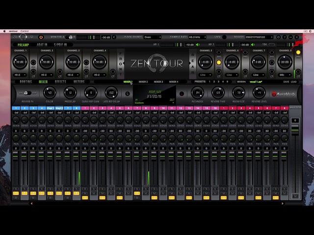Click the Save session button
Viewport: 314px width, 235px height.
(x=286, y=82)
